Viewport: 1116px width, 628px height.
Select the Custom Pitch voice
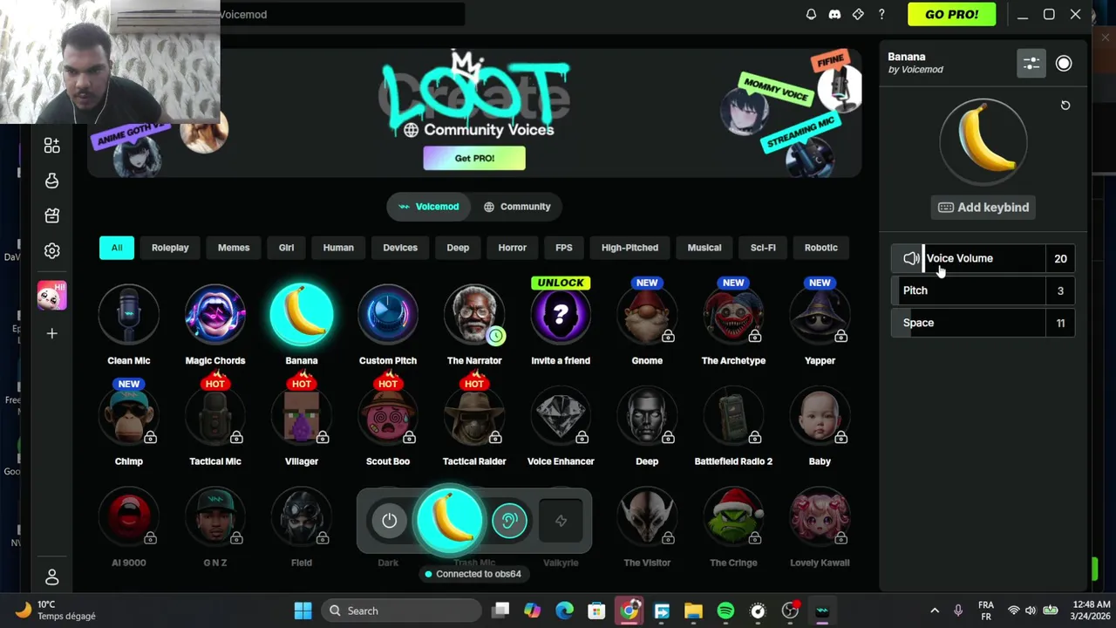pos(388,315)
